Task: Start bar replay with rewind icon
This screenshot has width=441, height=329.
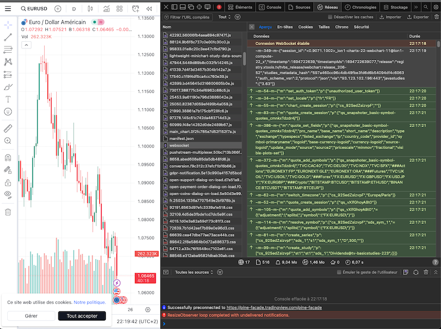Action: click(x=149, y=9)
